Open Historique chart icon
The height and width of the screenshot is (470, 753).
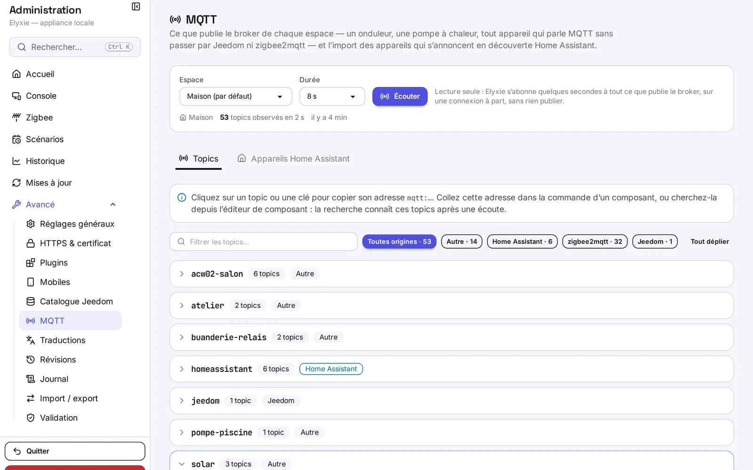[x=16, y=161]
